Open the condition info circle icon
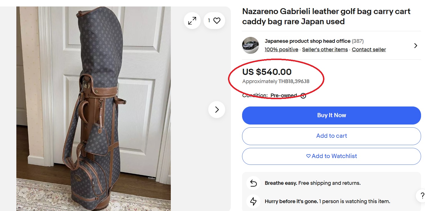Image resolution: width=425 pixels, height=211 pixels. (x=303, y=95)
